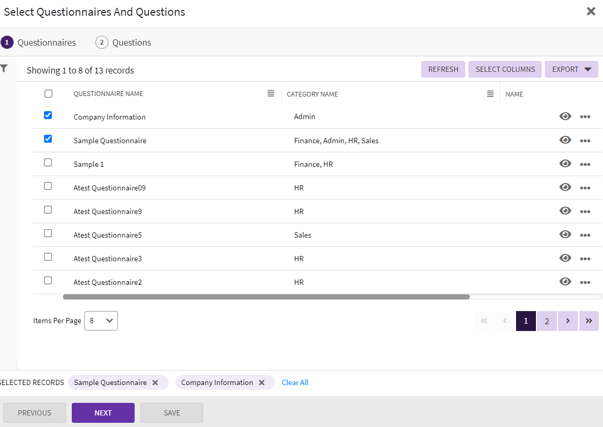This screenshot has width=603, height=427.
Task: Open Questionnaire Name column menu icon
Action: pyautogui.click(x=271, y=93)
